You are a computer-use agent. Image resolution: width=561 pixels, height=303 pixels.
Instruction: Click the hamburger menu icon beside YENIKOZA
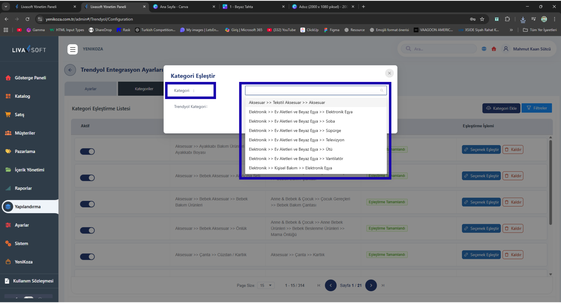pos(73,49)
